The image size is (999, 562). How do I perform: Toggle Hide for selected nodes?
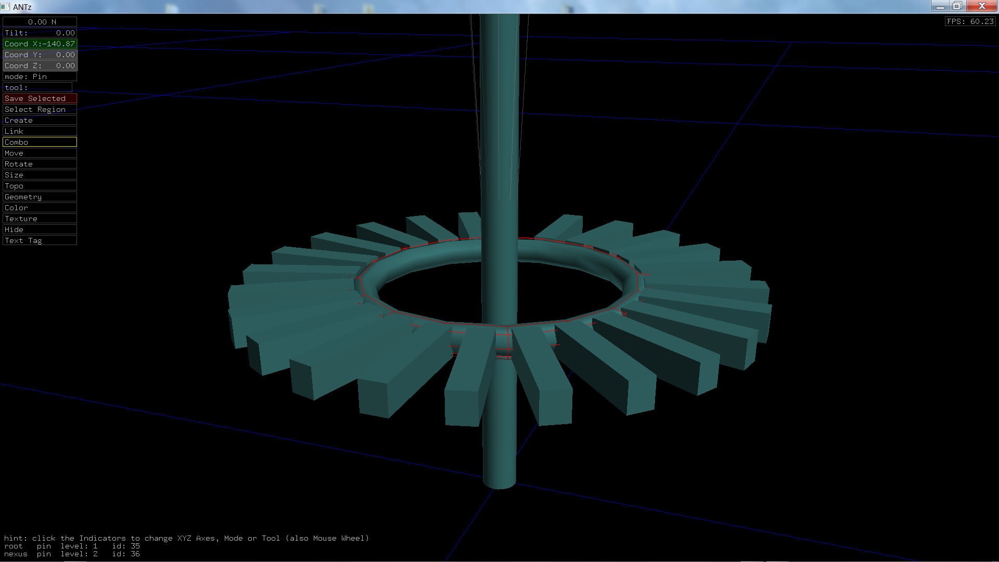[40, 229]
